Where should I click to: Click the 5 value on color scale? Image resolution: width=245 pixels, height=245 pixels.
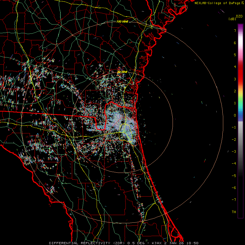[x=235, y=55]
